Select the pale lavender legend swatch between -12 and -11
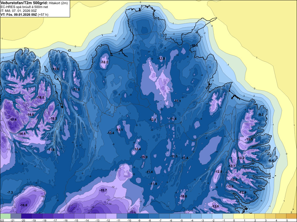The width and height of the screenshot is (297, 222). coord(111,216)
